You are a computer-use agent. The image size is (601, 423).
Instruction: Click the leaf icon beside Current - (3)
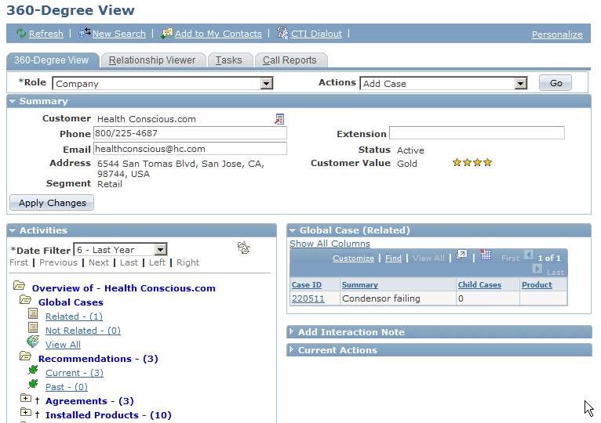[33, 370]
